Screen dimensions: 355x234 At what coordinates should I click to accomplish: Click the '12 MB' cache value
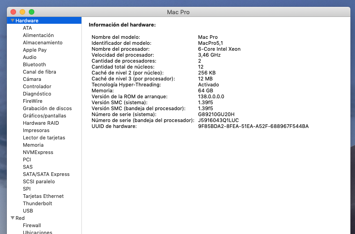pos(205,79)
